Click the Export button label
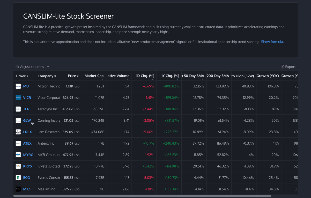 coord(290,67)
